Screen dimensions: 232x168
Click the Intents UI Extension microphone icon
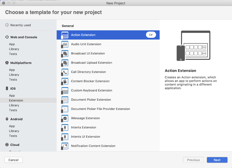[x=65, y=137]
